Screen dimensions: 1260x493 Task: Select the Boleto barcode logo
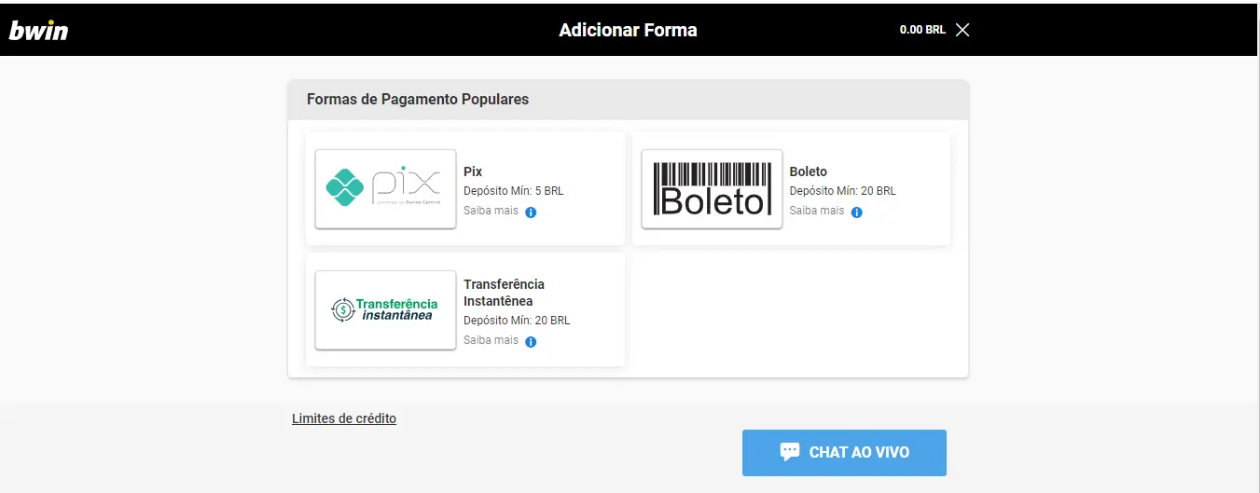click(x=712, y=188)
